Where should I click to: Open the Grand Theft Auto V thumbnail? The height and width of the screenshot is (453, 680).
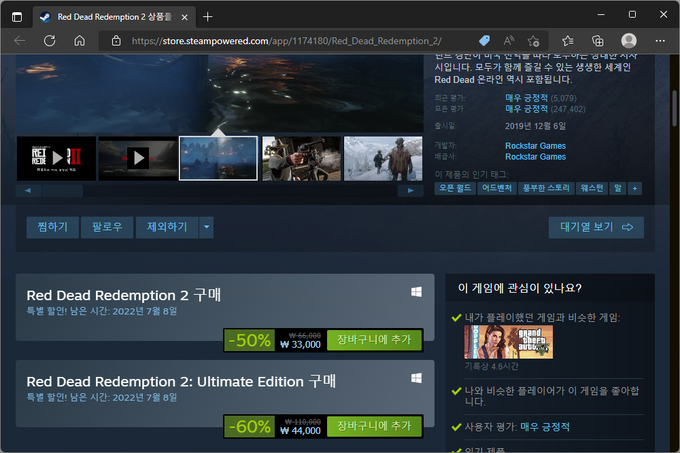(x=509, y=342)
